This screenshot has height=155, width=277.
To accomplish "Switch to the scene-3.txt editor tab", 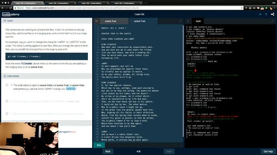I will click(114, 21).
